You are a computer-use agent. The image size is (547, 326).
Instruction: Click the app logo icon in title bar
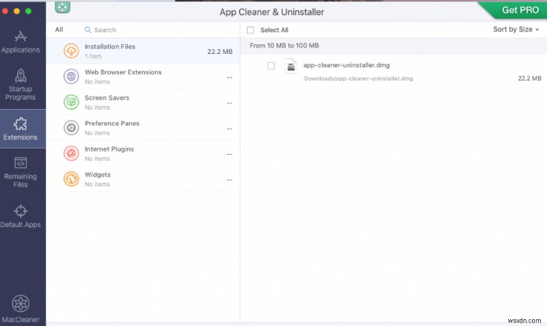tap(62, 7)
